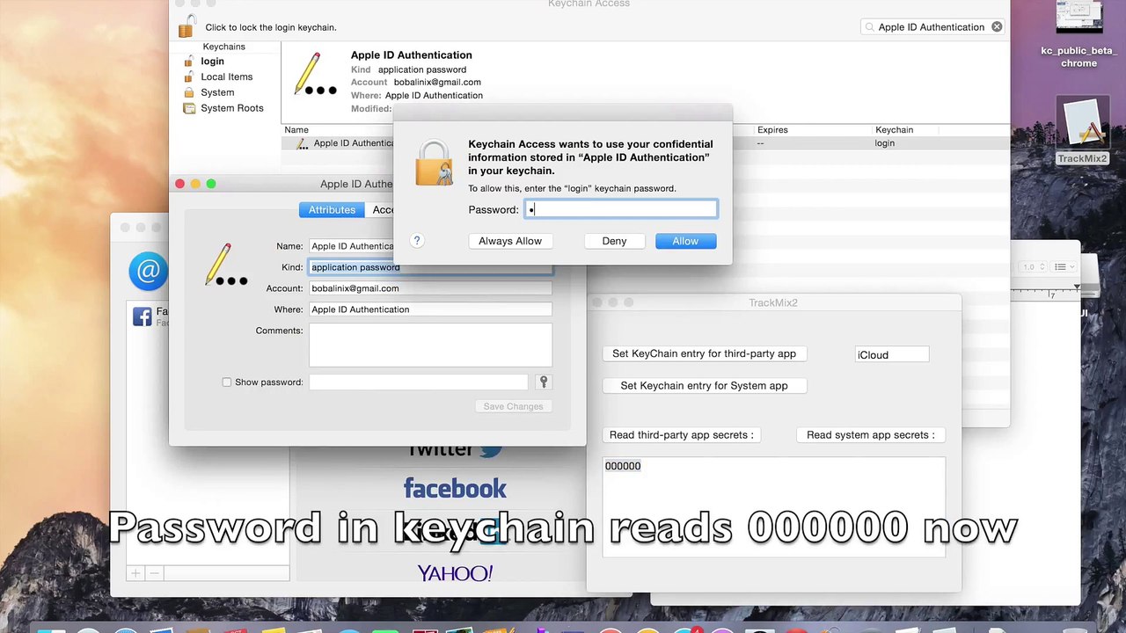Enable the Show password checkbox
This screenshot has height=633, width=1126.
coord(227,382)
